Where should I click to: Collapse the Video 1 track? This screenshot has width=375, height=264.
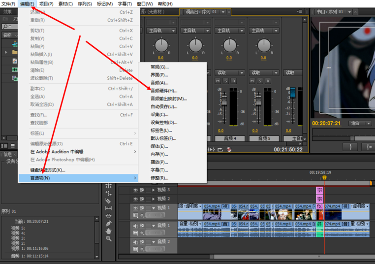(x=154, y=208)
